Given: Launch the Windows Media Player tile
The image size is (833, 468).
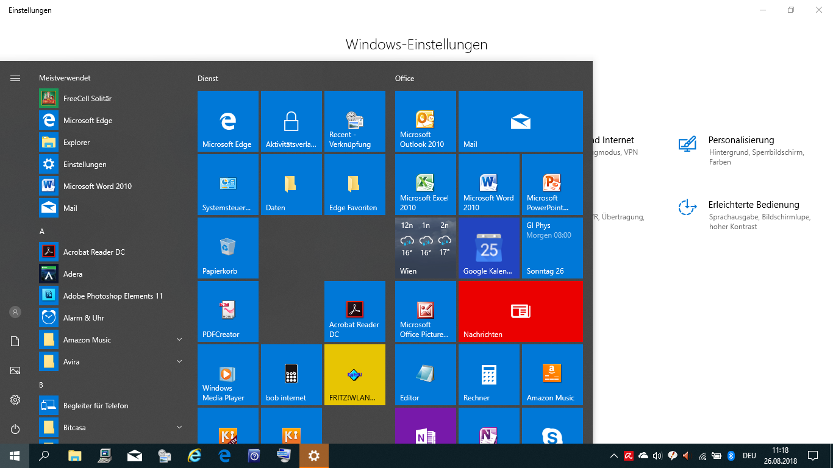Looking at the screenshot, I should click(x=228, y=375).
